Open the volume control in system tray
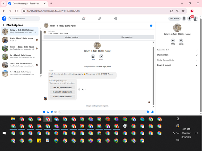202x151 pixels. [x=178, y=140]
